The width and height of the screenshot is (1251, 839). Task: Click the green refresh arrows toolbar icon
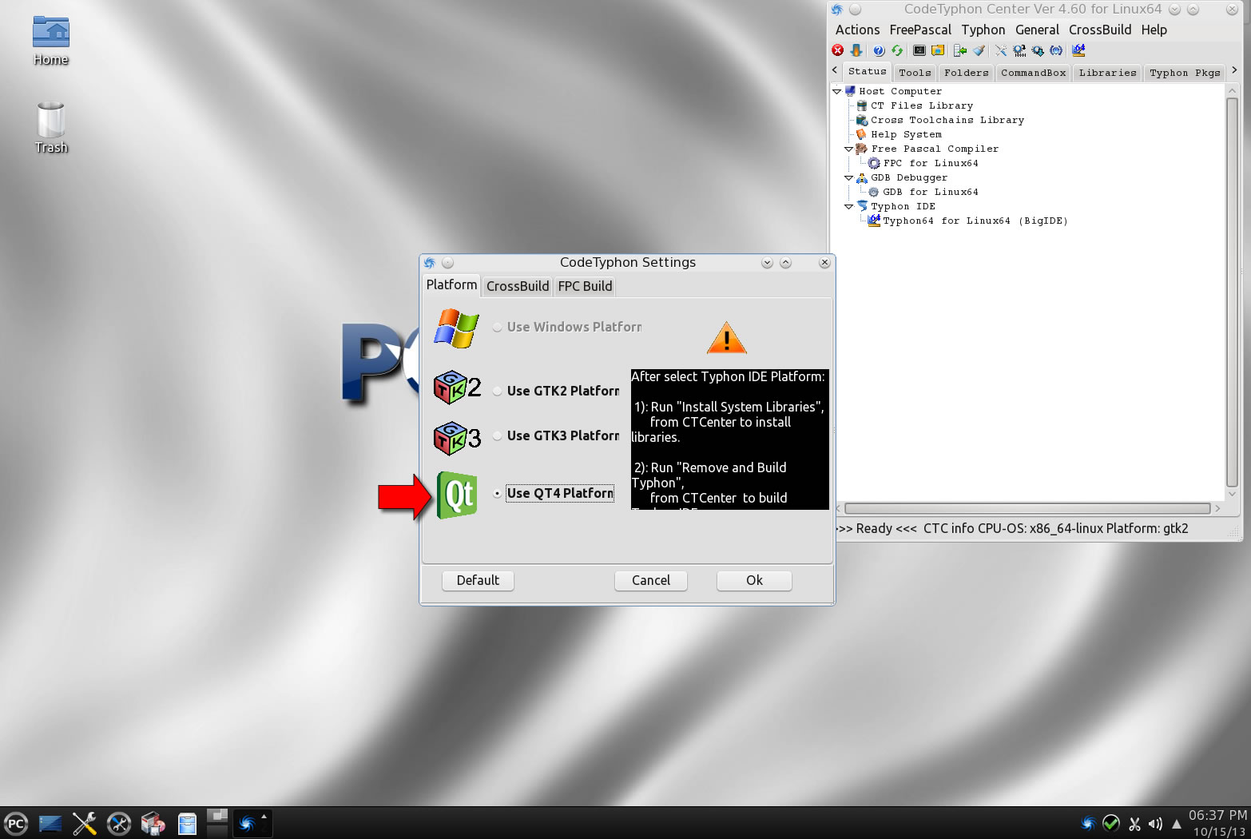point(897,50)
